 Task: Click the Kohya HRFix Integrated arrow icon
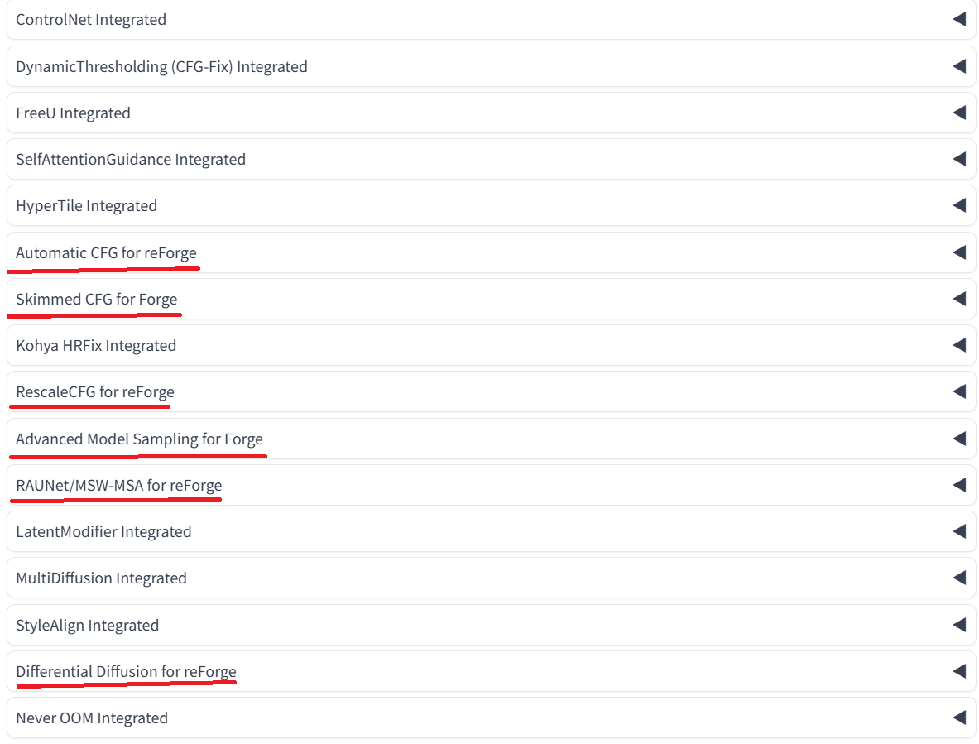click(x=959, y=345)
